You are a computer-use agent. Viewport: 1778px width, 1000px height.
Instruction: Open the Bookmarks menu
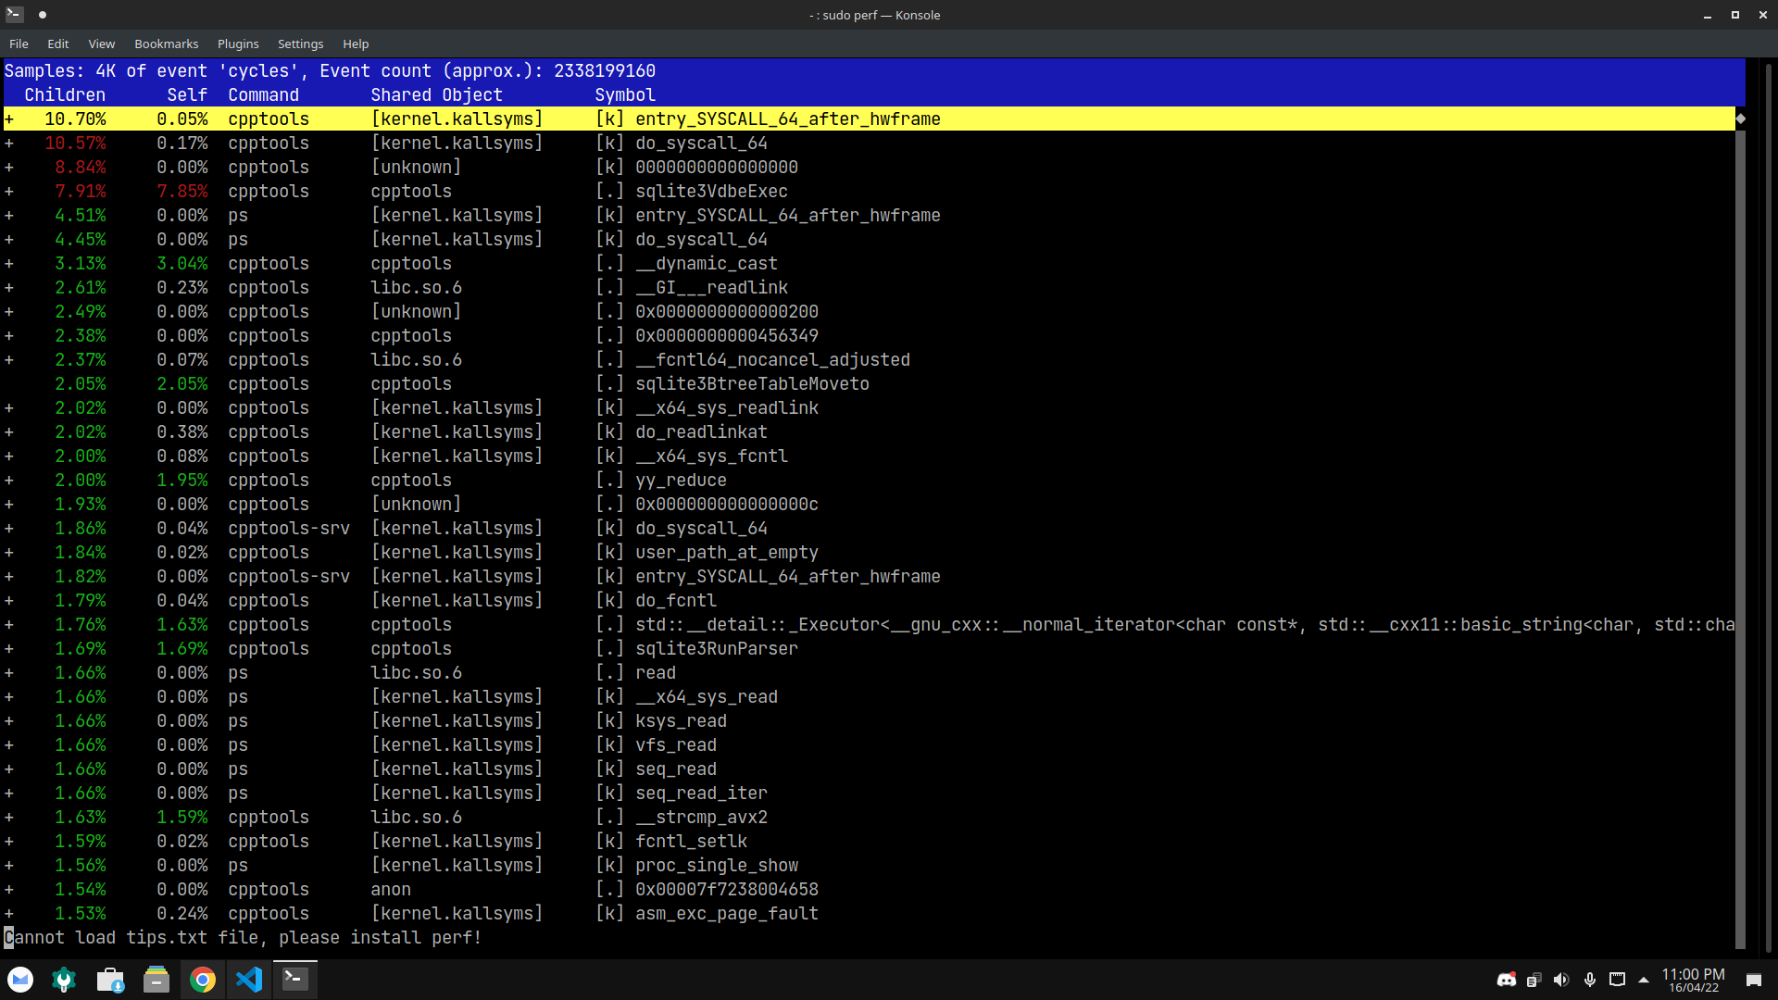(166, 44)
